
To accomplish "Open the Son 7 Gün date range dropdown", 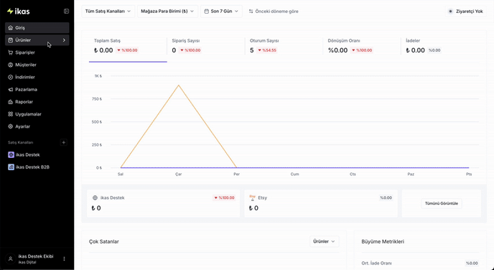I will click(221, 11).
